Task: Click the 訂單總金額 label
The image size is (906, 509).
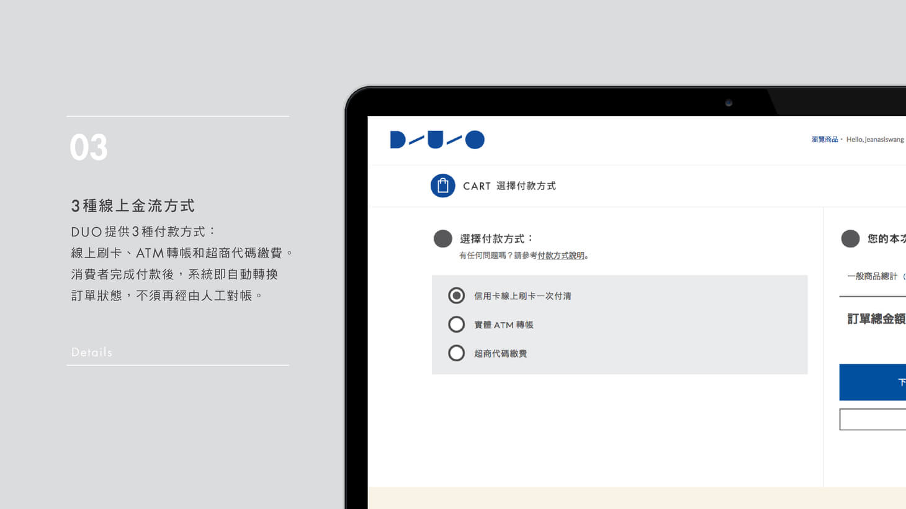Action: 876,319
